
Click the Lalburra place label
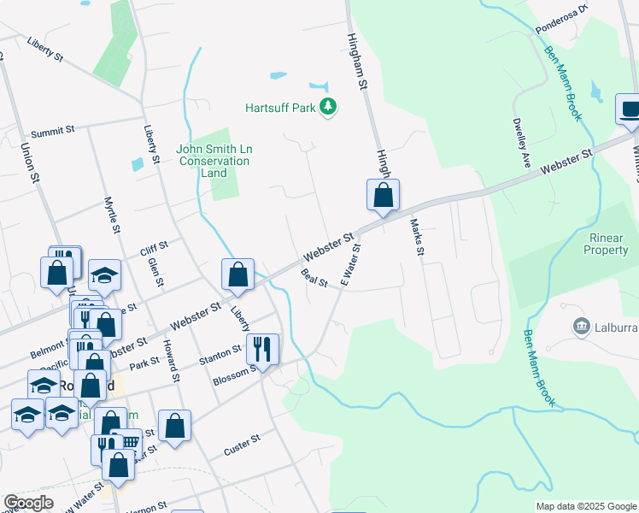[616, 327]
